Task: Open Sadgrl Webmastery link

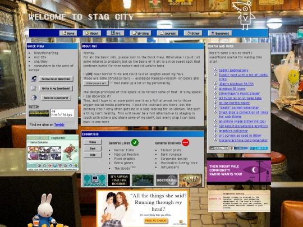Action: [233, 71]
